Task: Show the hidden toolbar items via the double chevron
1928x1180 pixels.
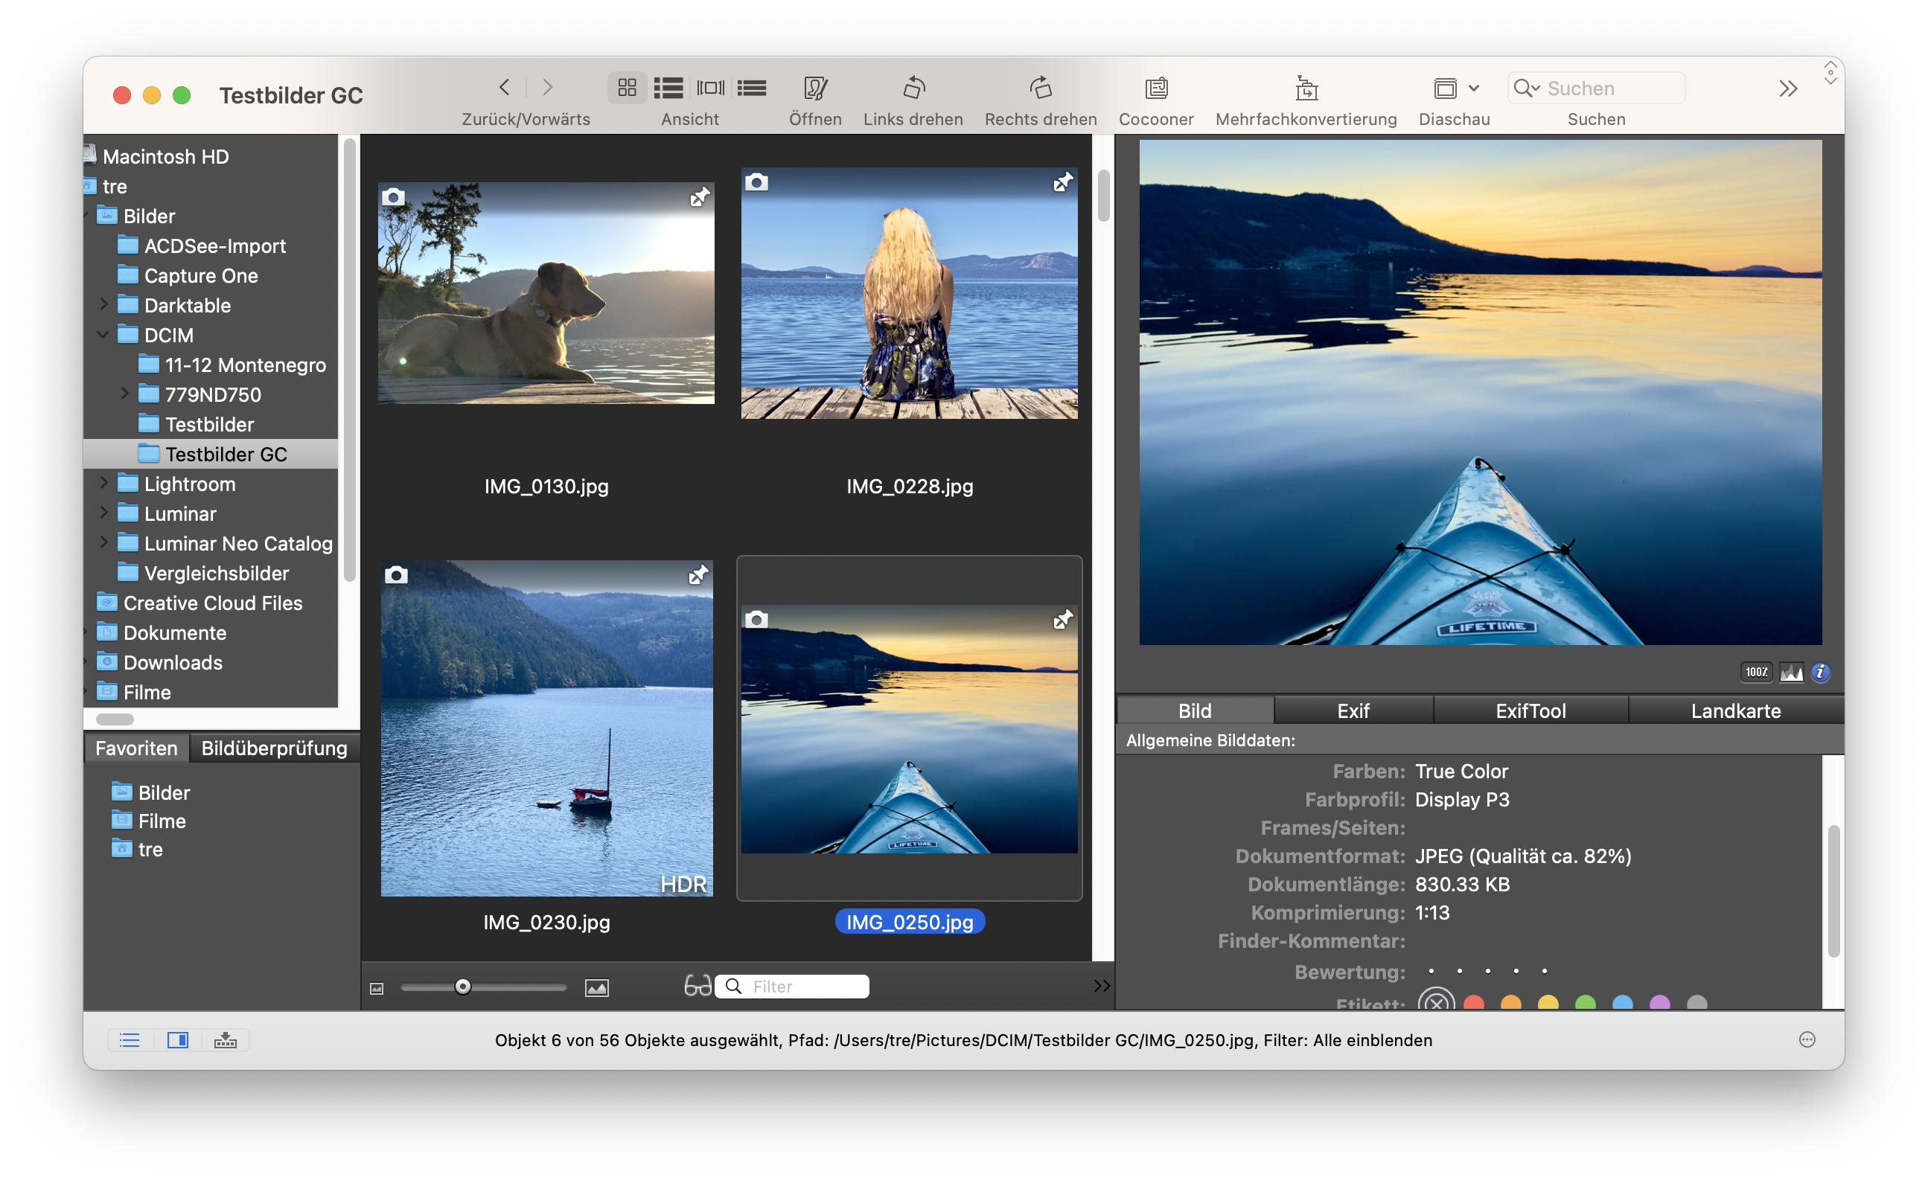Action: tap(1787, 89)
